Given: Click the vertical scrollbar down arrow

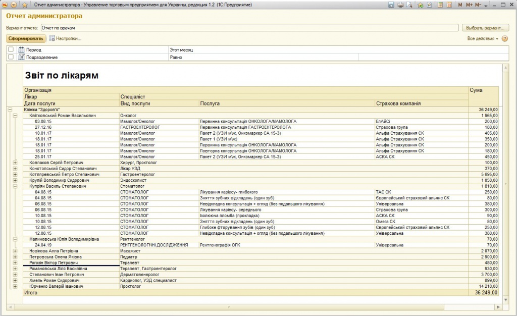Looking at the screenshot, I should 505,300.
